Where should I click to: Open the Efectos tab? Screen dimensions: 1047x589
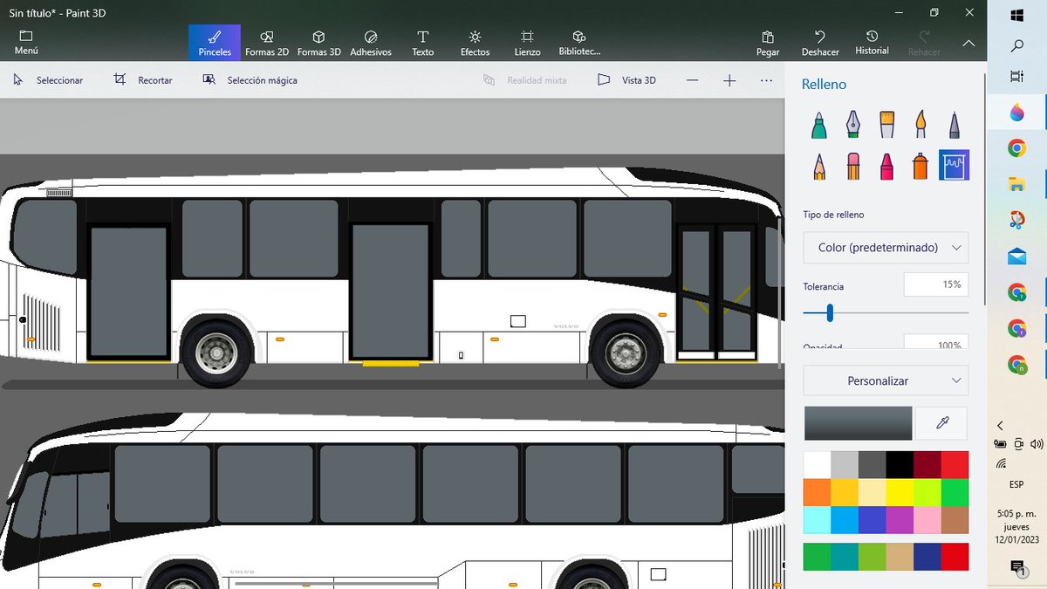click(x=475, y=43)
